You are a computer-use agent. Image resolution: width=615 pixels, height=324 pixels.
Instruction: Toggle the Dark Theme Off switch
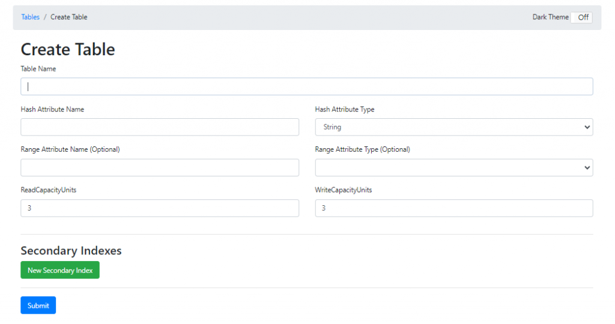tap(581, 17)
